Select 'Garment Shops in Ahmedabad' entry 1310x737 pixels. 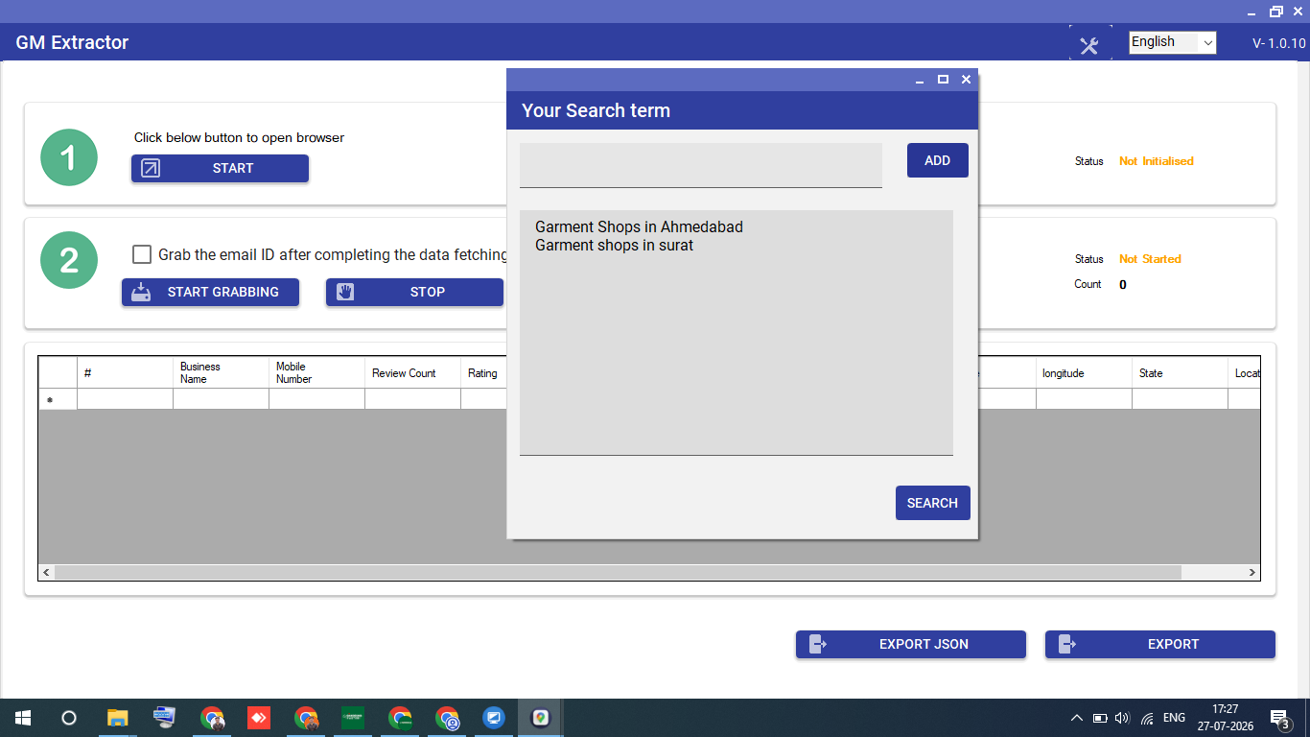[639, 227]
